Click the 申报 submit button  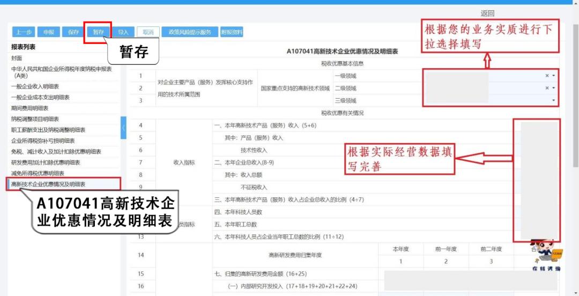click(49, 32)
